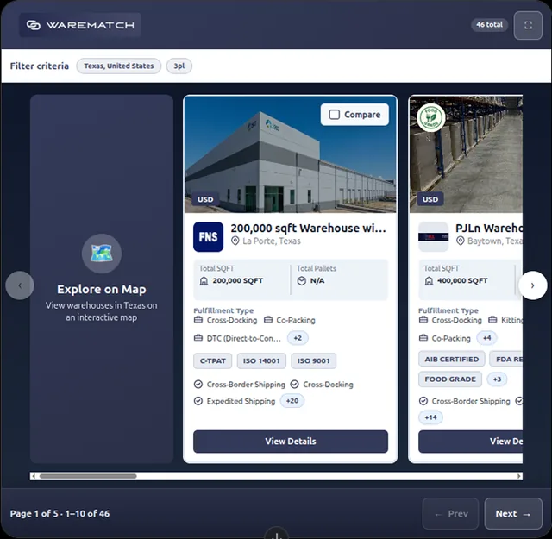552x539 pixels.
Task: Click the location pin beside Baytown
Action: click(460, 241)
